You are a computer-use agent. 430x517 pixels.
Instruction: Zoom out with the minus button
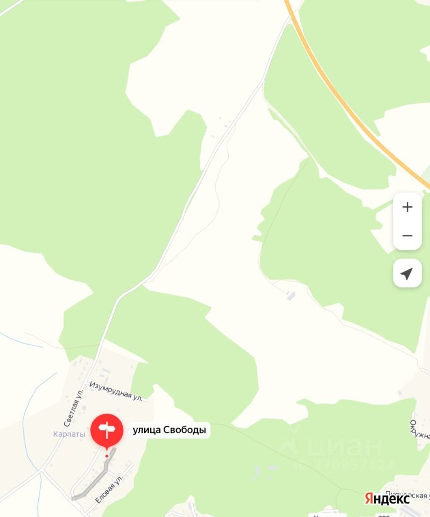click(407, 235)
